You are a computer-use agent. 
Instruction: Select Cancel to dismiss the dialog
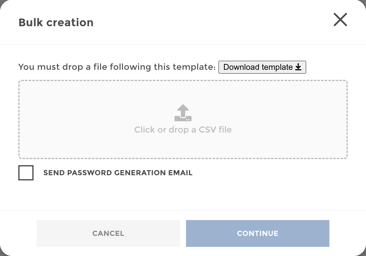click(108, 233)
